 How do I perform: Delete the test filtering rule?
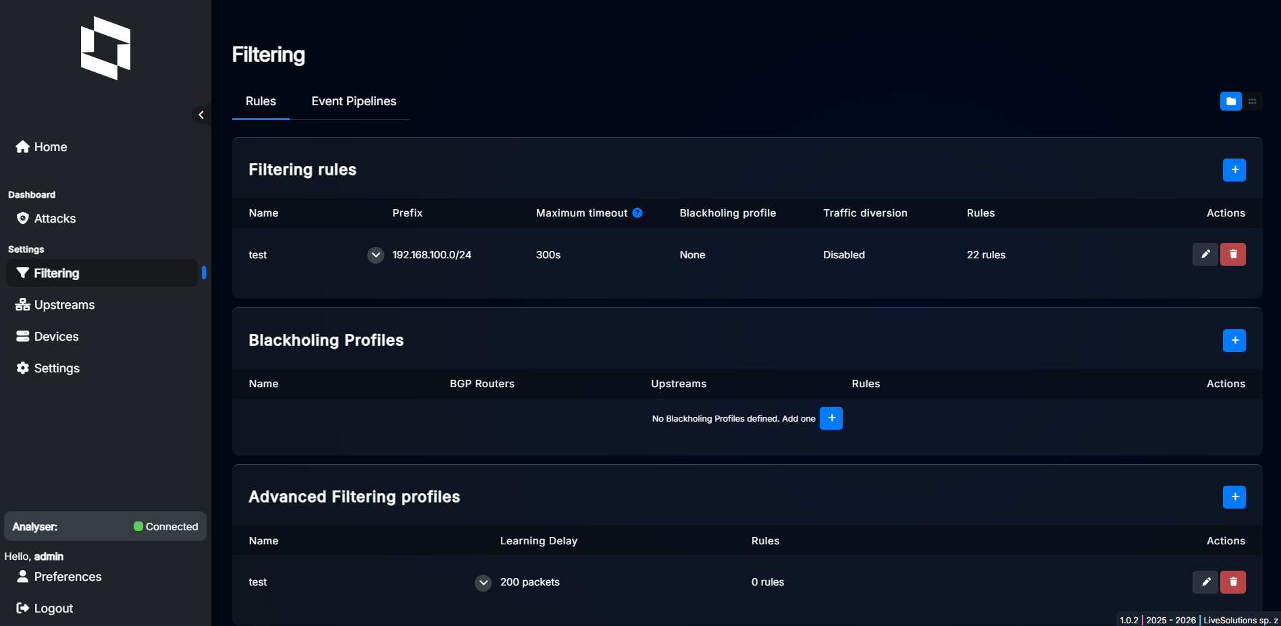(x=1232, y=254)
